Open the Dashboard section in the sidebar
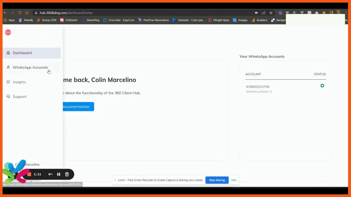This screenshot has height=197, width=351. [x=22, y=53]
